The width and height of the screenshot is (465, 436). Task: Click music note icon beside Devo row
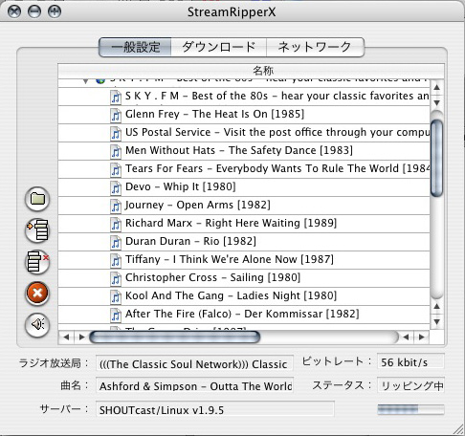[x=116, y=187]
